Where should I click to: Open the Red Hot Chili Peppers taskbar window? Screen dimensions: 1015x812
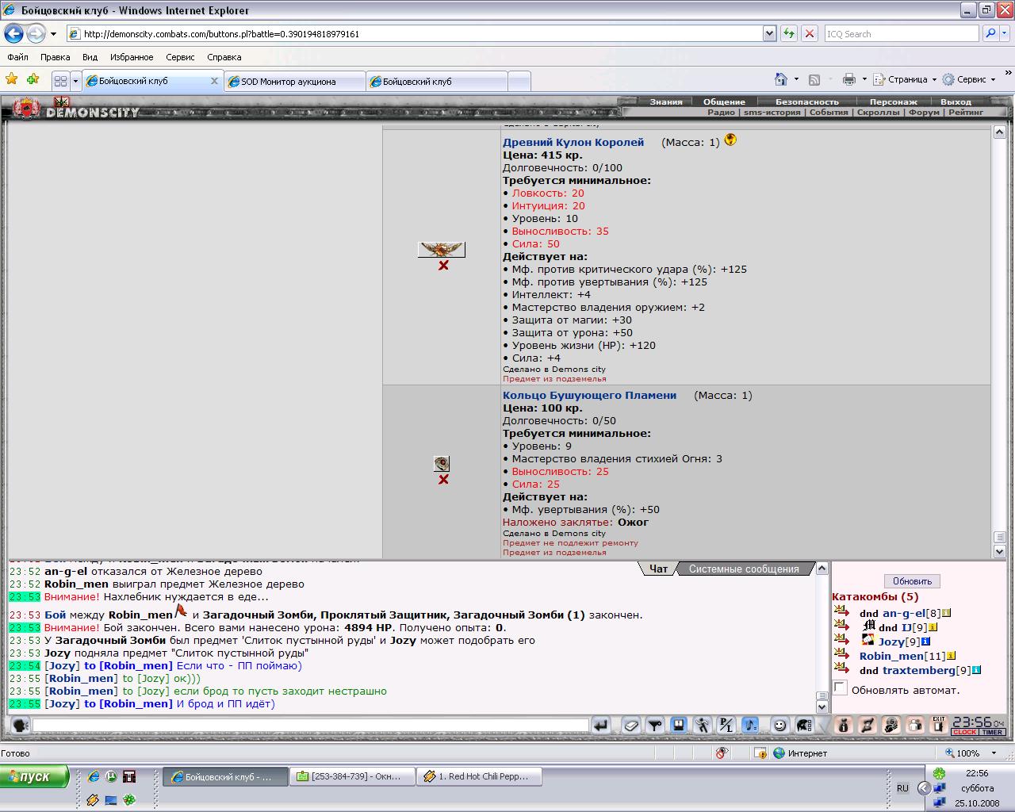[x=480, y=777]
